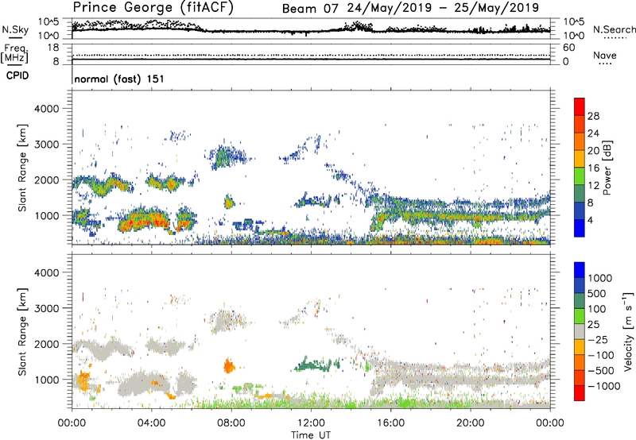Select the red bottom segment of the velocity colorbar

pyautogui.click(x=580, y=393)
